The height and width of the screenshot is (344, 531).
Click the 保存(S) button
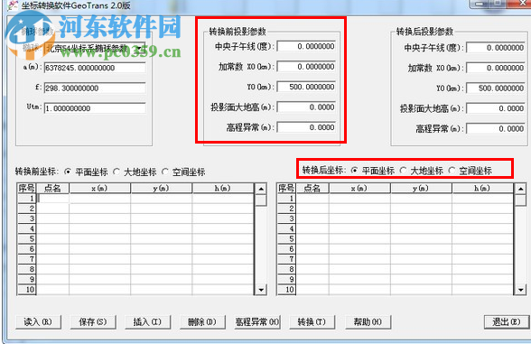93,322
